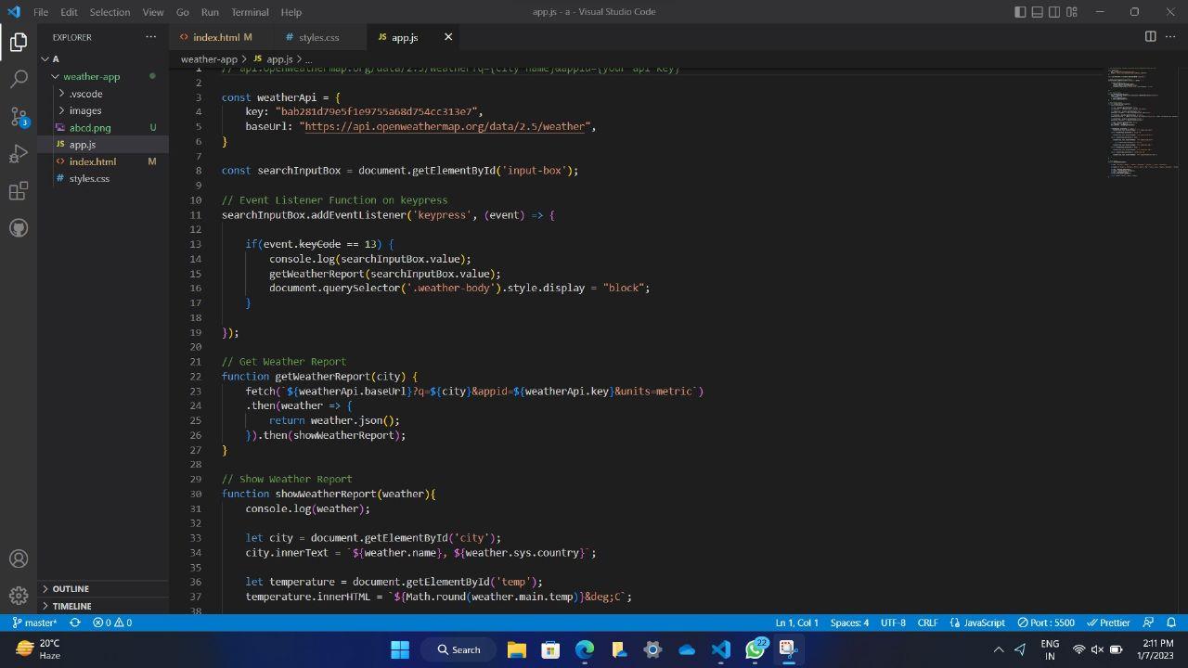Open File Explorer from the taskbar

(x=516, y=649)
